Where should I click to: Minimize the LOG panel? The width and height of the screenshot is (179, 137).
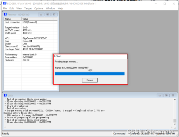(x=160, y=95)
